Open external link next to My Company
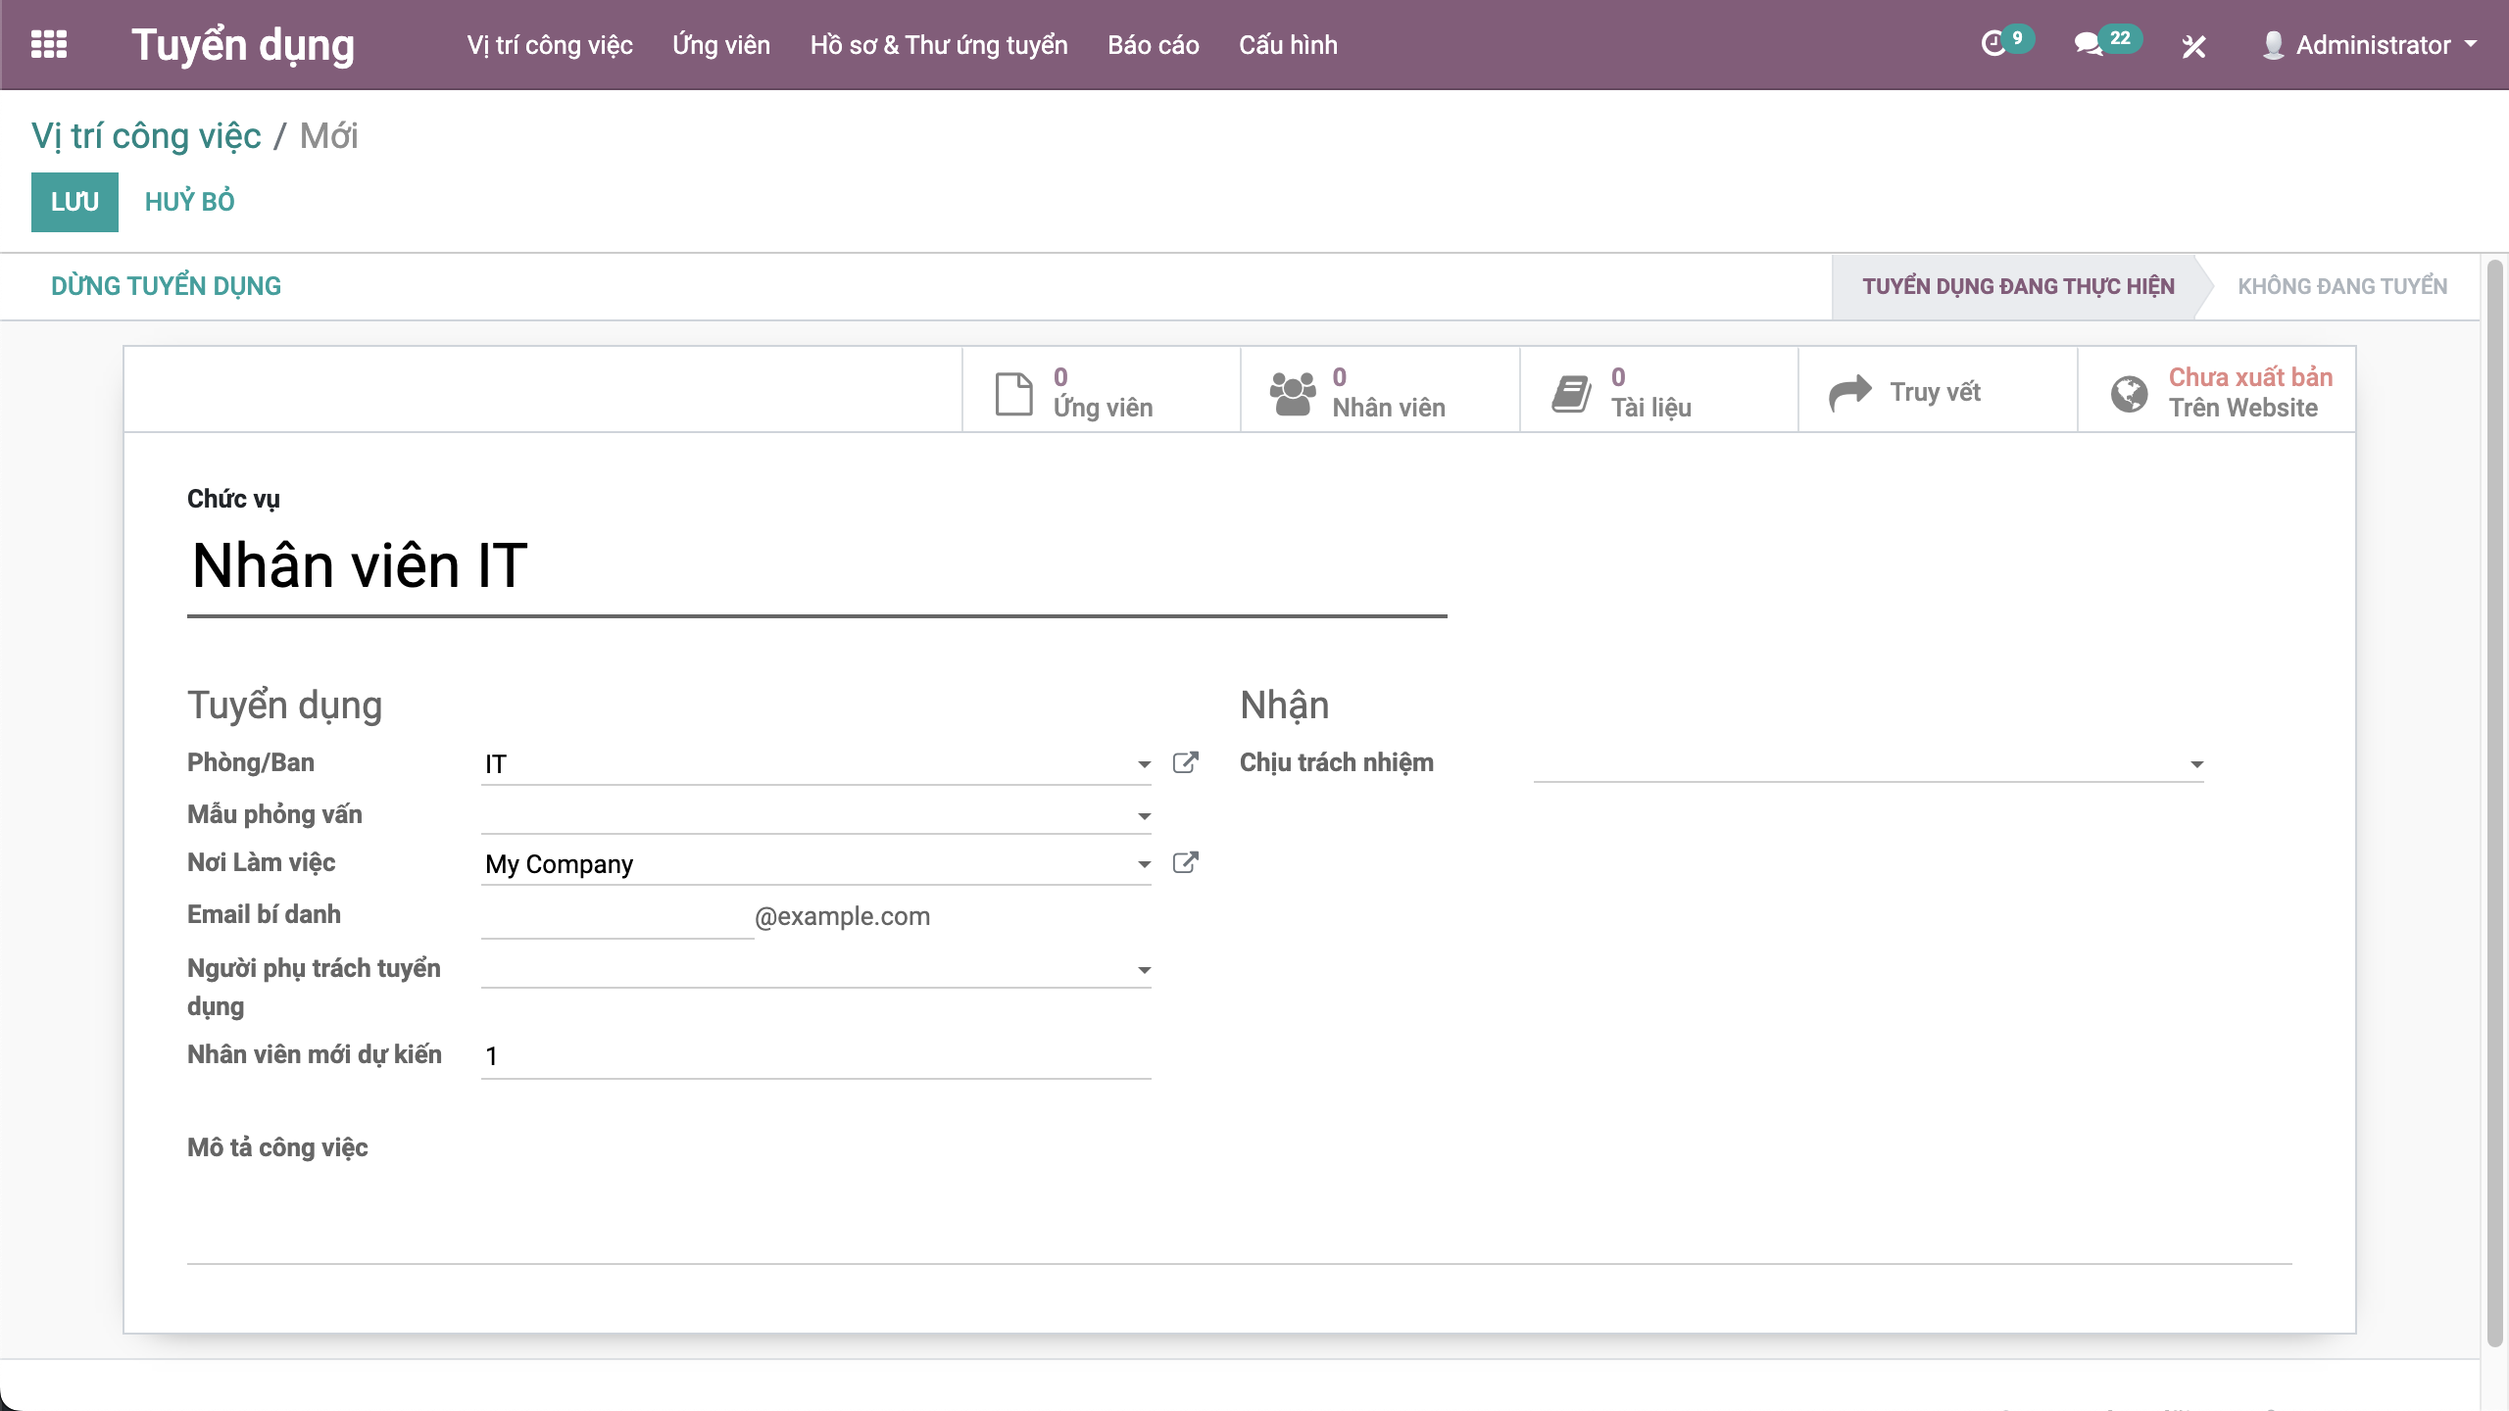The height and width of the screenshot is (1411, 2509). click(1185, 863)
